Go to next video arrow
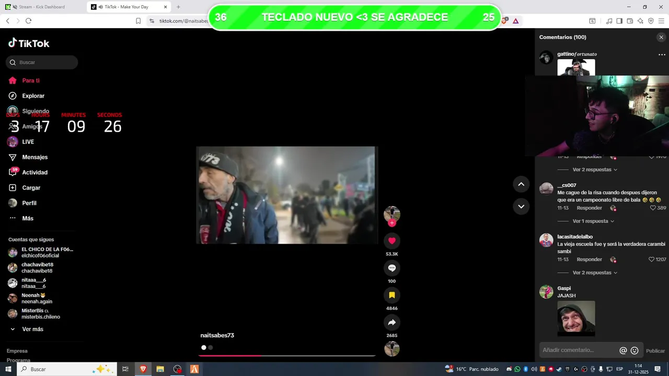Image resolution: width=669 pixels, height=376 pixels. click(x=521, y=206)
